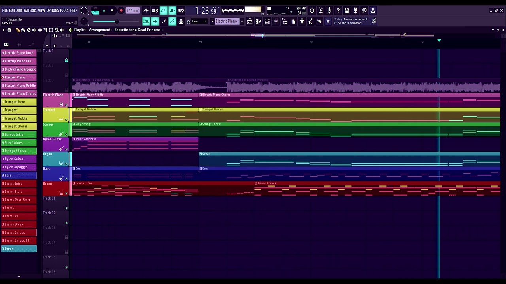Select the paint brush tool
This screenshot has height=284, width=506.
coord(23,30)
